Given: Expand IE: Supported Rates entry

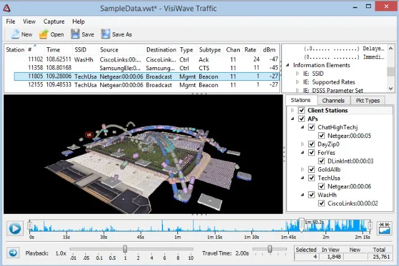Looking at the screenshot, I should pyautogui.click(x=297, y=82).
